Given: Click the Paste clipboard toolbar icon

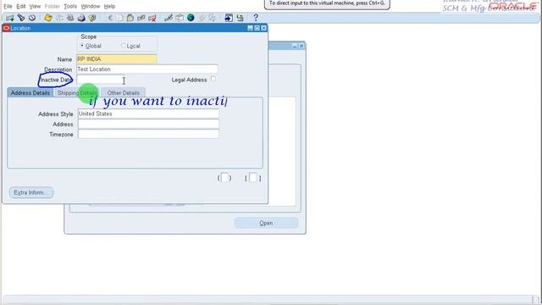Looking at the screenshot, I should [130, 18].
